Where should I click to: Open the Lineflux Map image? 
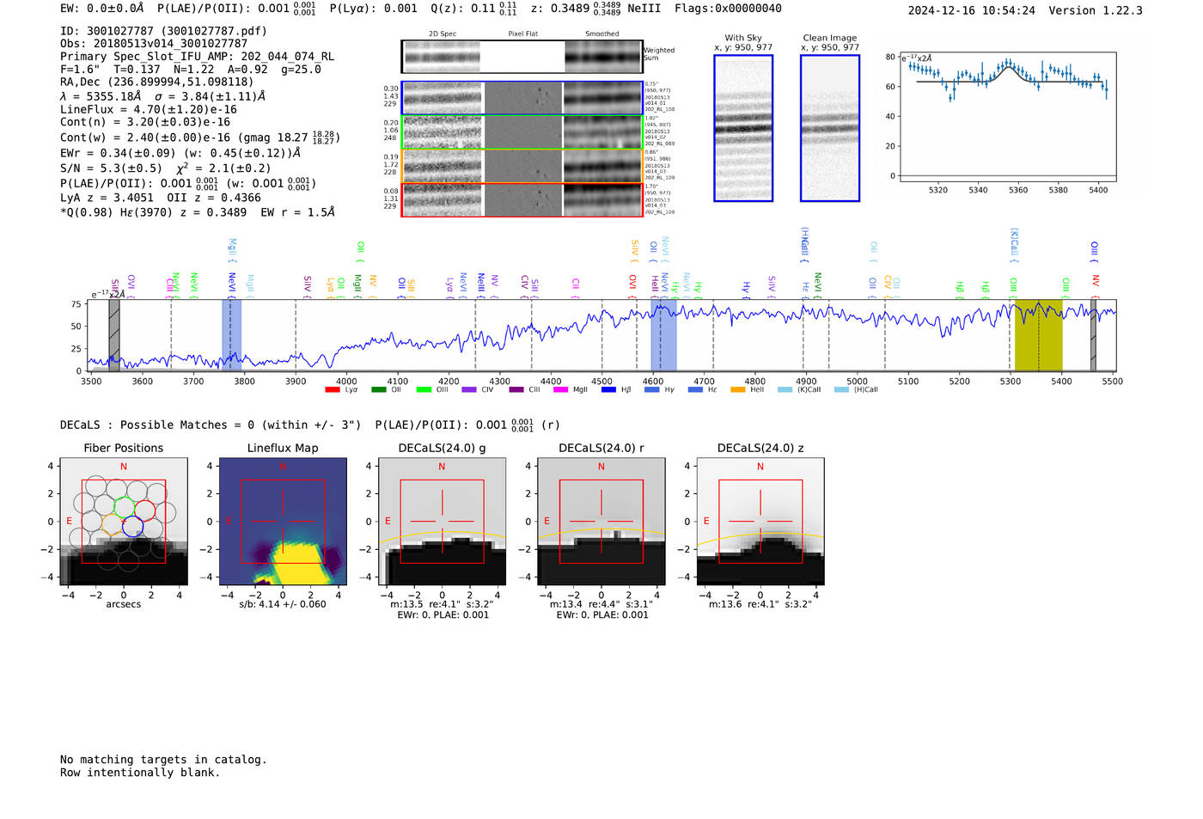pyautogui.click(x=283, y=522)
